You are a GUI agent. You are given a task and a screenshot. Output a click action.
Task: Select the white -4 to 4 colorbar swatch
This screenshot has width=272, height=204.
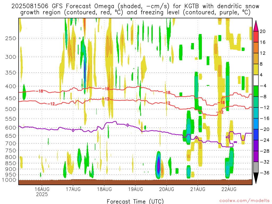tap(256, 80)
